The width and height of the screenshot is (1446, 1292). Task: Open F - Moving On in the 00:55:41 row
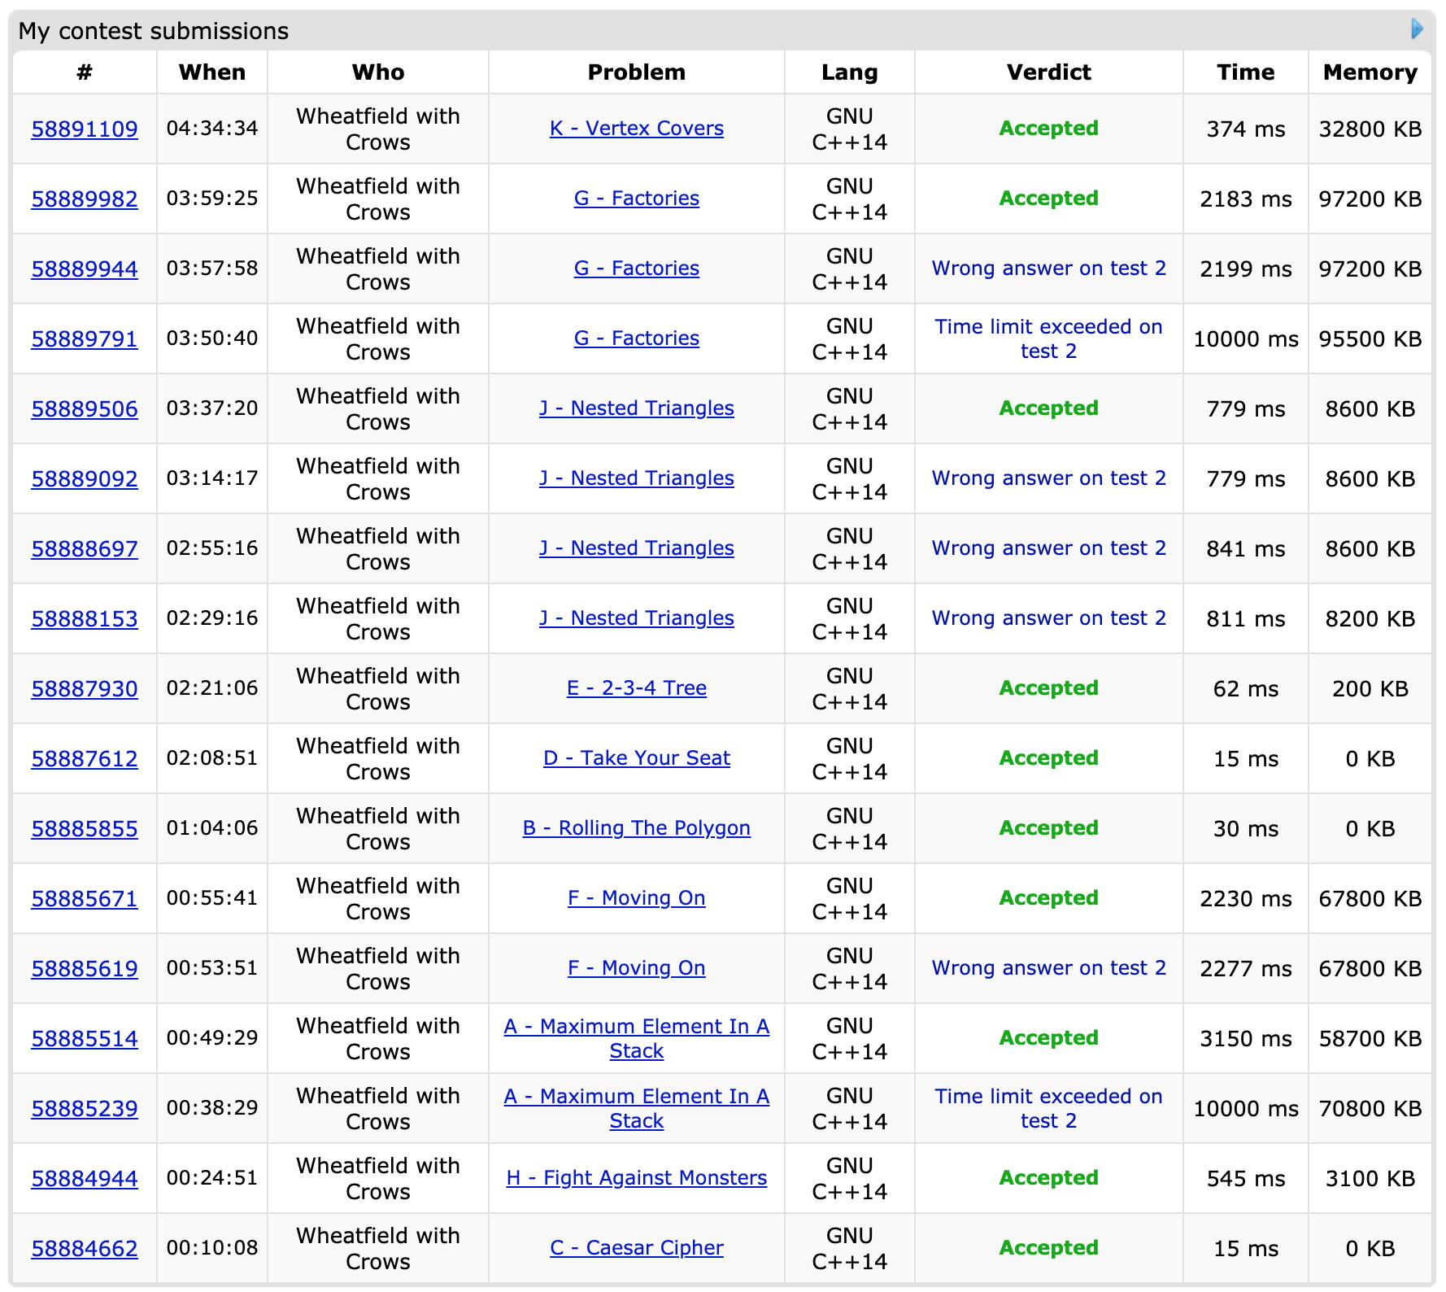point(636,898)
